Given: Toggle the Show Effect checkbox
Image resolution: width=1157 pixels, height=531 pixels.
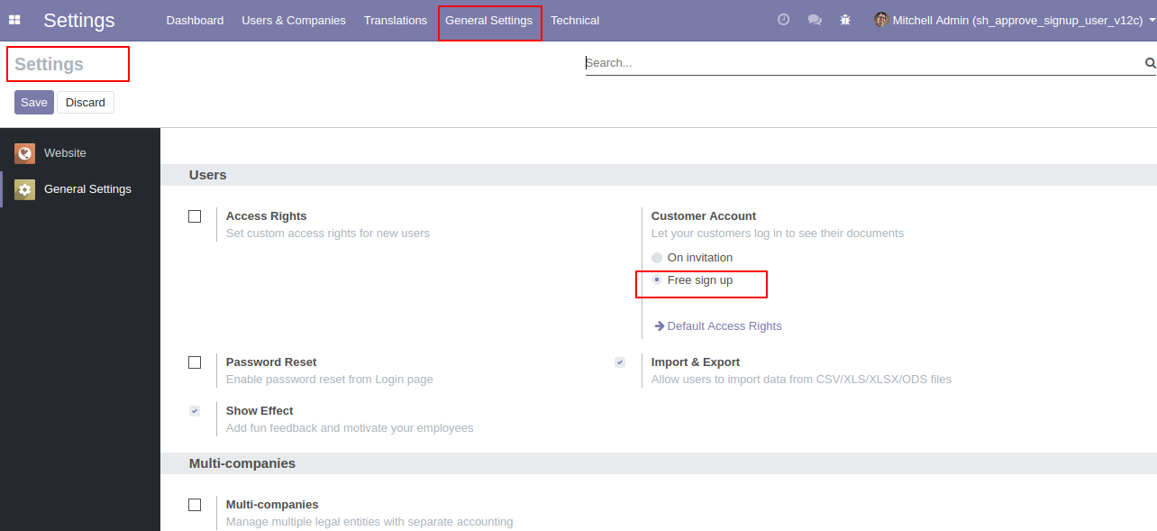Looking at the screenshot, I should pyautogui.click(x=195, y=411).
